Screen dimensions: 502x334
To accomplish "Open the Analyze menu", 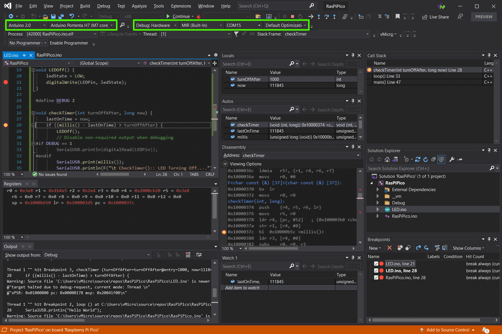I will point(139,6).
